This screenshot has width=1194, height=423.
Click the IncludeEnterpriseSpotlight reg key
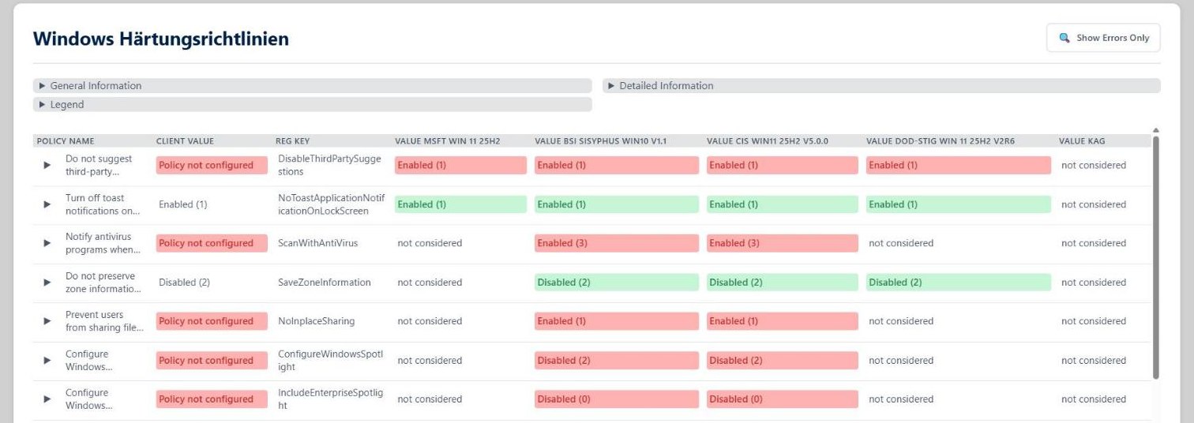pyautogui.click(x=330, y=399)
